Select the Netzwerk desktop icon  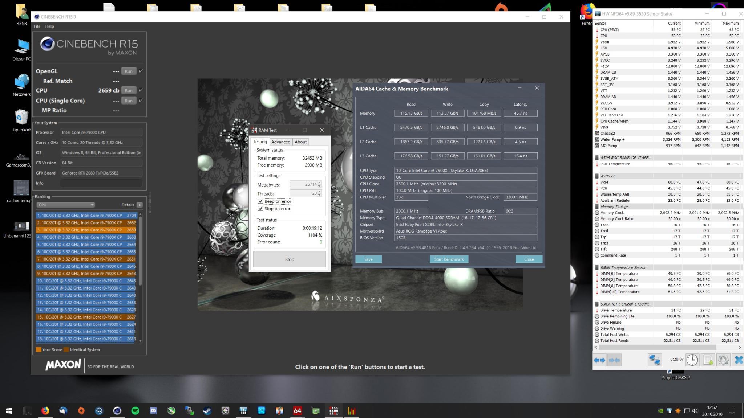click(22, 85)
